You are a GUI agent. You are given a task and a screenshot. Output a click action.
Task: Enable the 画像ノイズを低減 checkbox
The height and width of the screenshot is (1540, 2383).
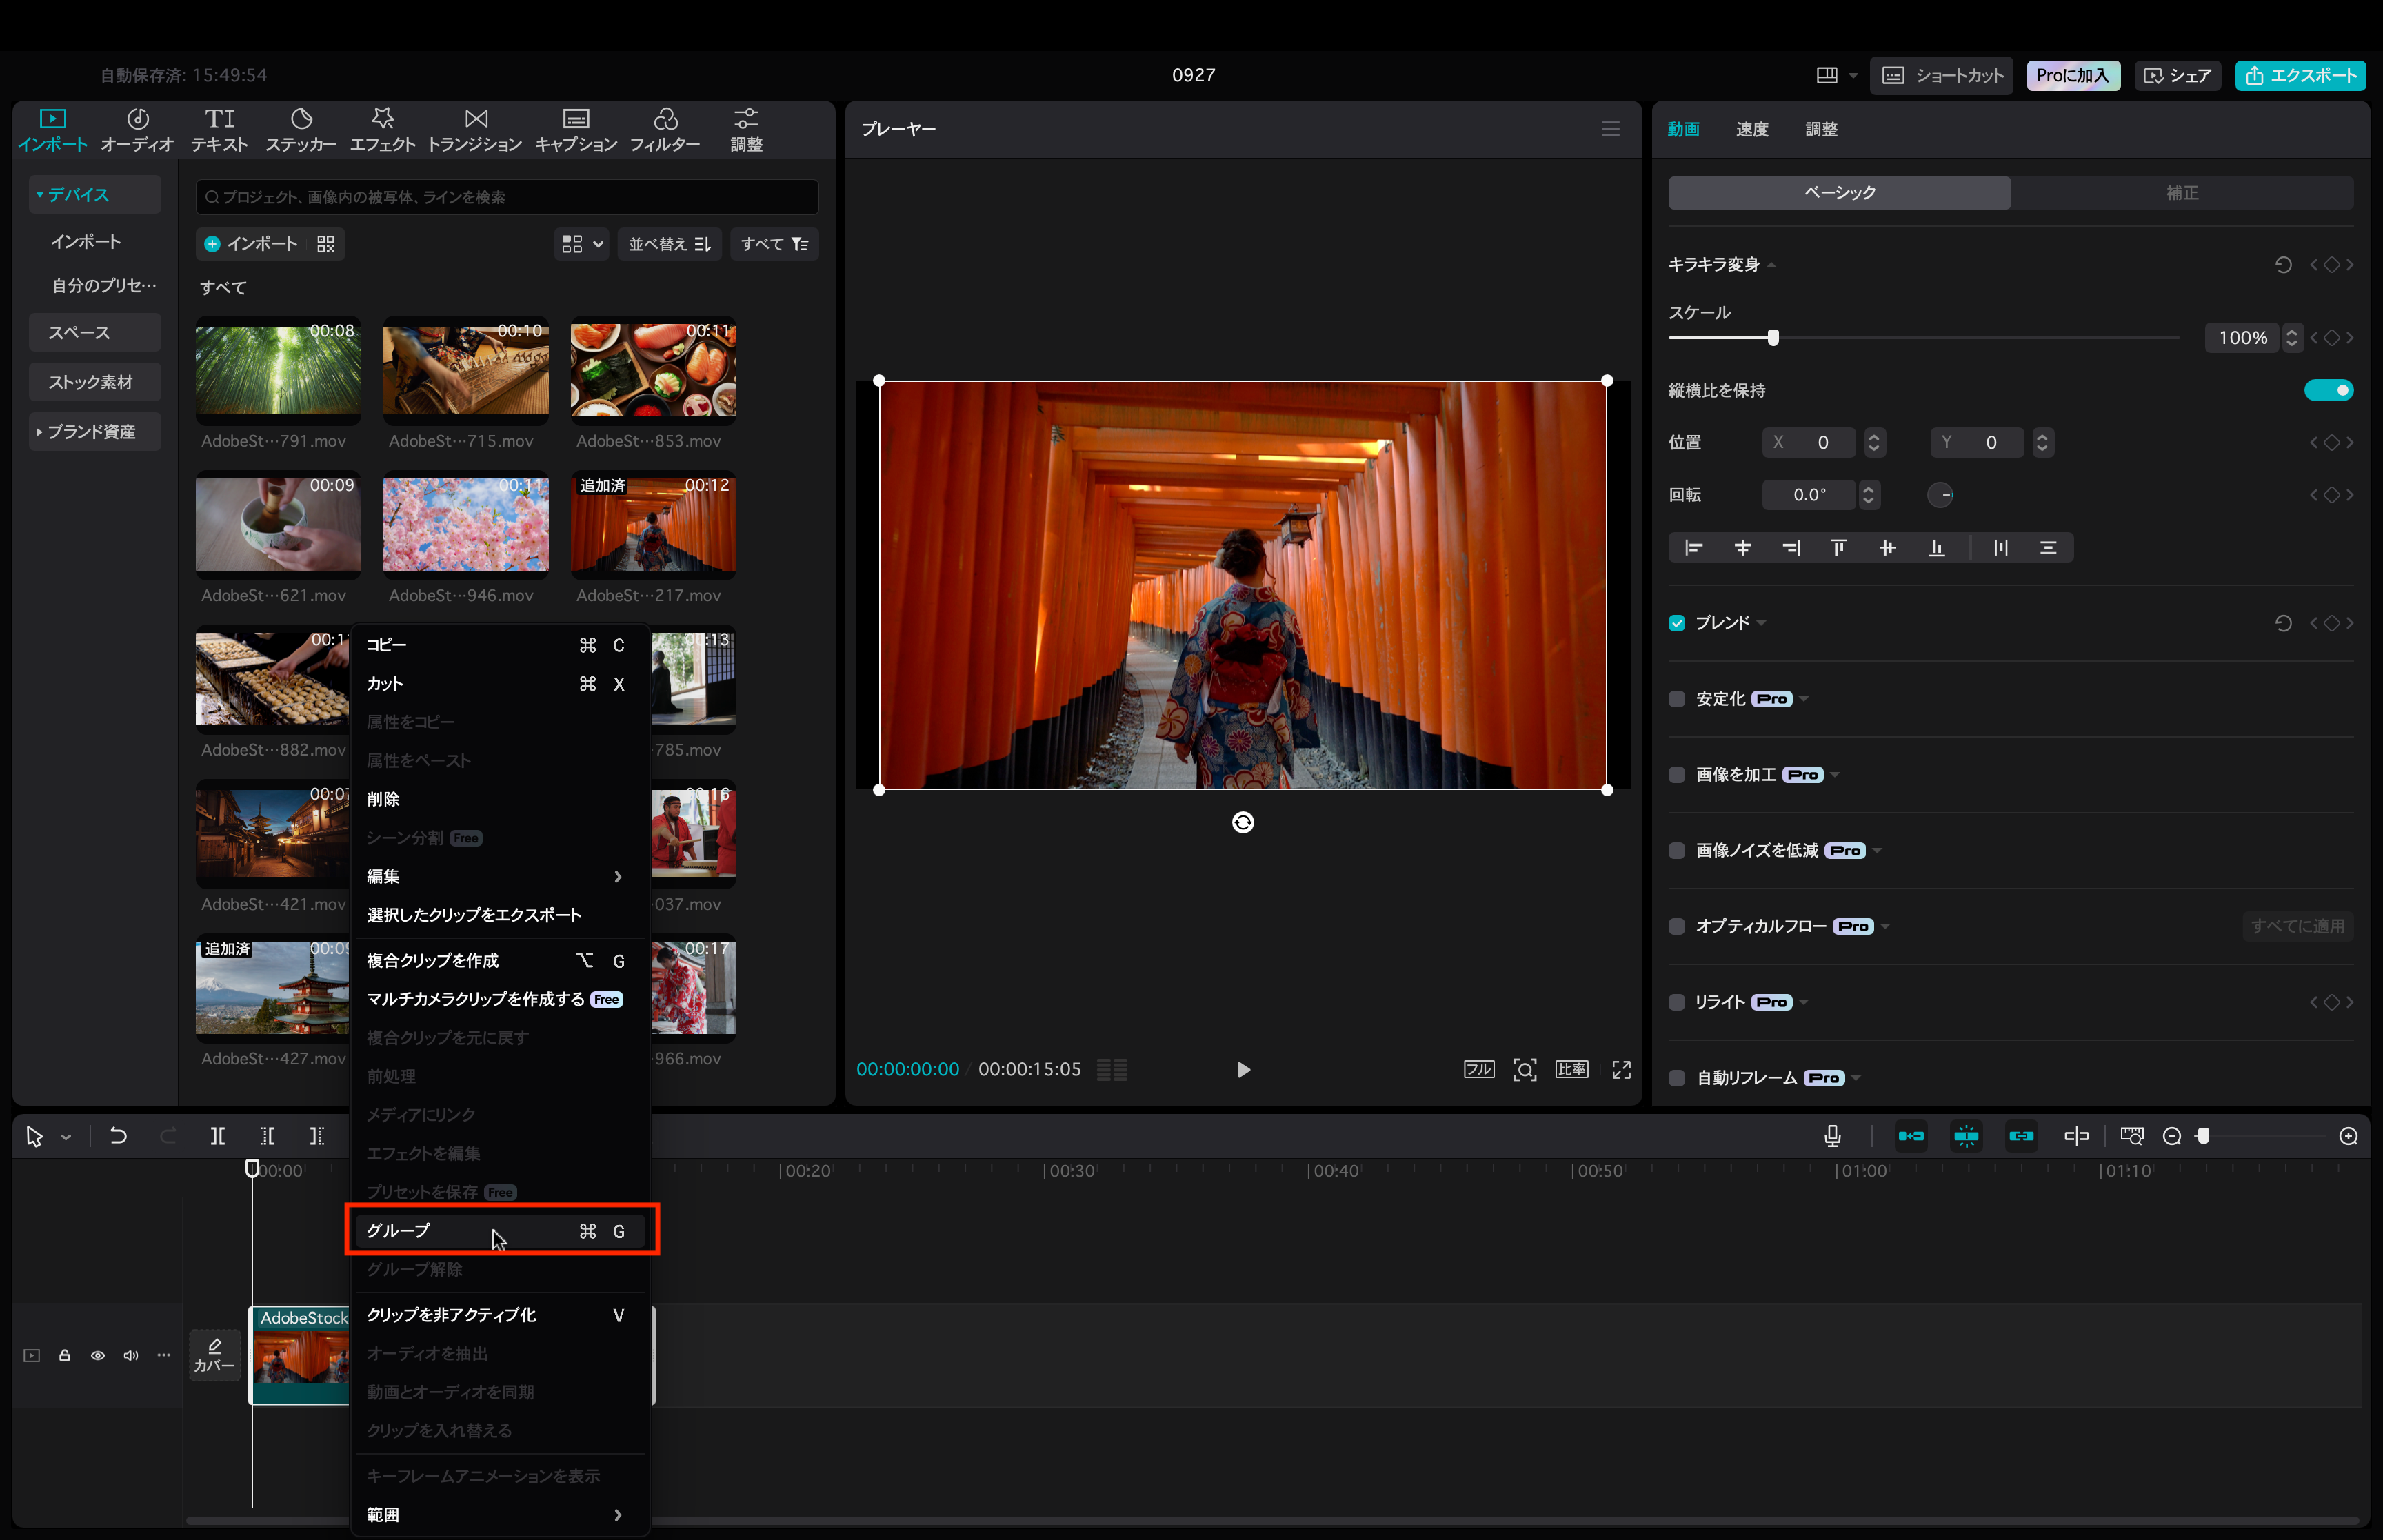click(1677, 851)
